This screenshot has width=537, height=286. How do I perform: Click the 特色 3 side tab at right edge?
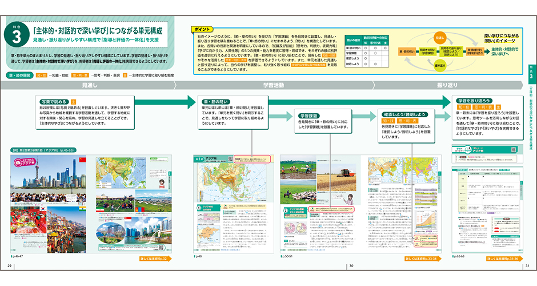coord(531,73)
